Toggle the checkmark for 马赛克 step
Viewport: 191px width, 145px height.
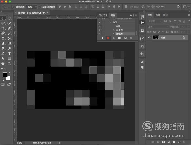pyautogui.click(x=99, y=30)
